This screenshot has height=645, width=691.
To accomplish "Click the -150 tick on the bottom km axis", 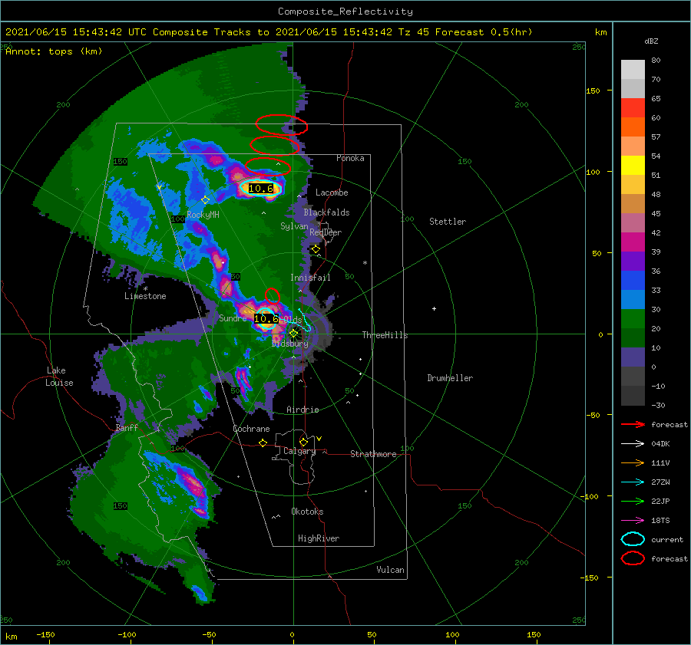I will pyautogui.click(x=45, y=634).
